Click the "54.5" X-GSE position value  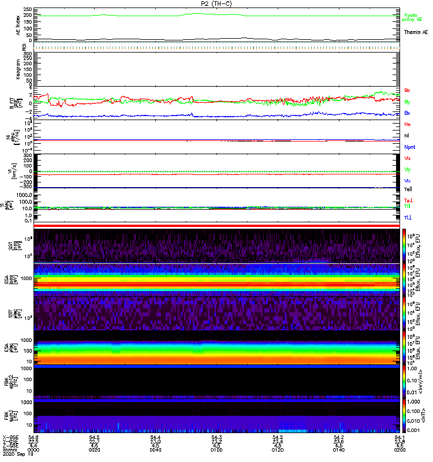tap(94, 437)
